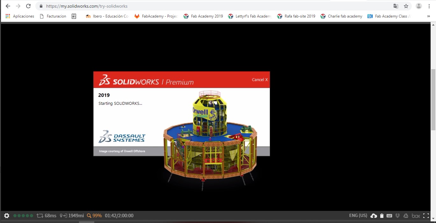Click the 2019 version text

click(104, 95)
